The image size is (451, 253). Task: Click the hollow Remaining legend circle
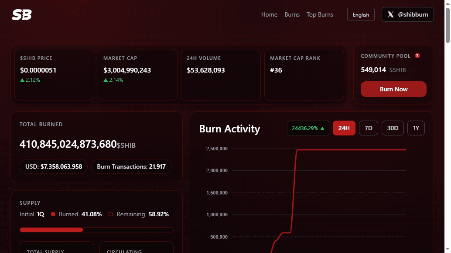[111, 214]
